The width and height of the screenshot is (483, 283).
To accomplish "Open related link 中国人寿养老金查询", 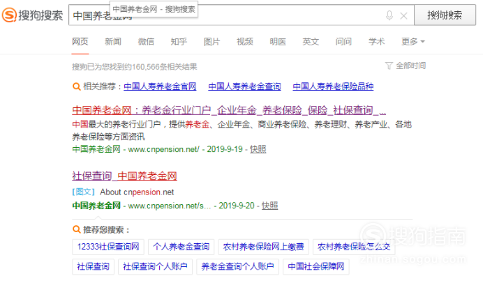I will point(244,86).
